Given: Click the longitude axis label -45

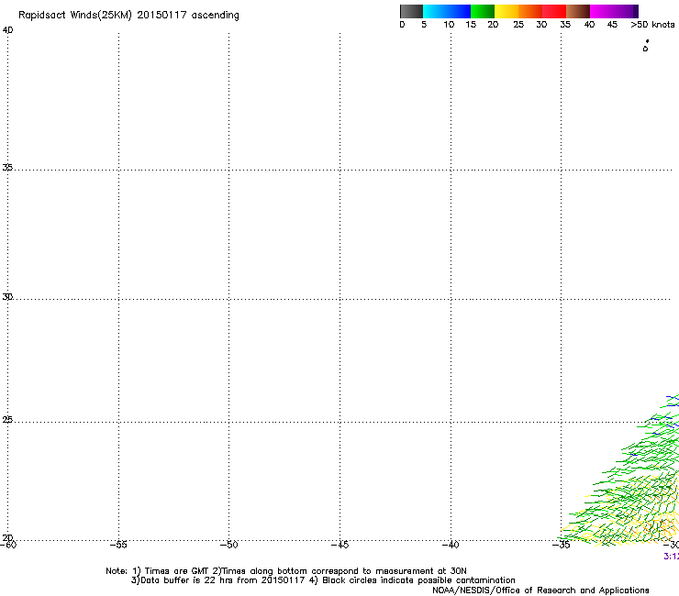Looking at the screenshot, I should (x=339, y=545).
